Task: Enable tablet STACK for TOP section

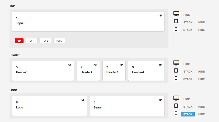Action: [188, 22]
